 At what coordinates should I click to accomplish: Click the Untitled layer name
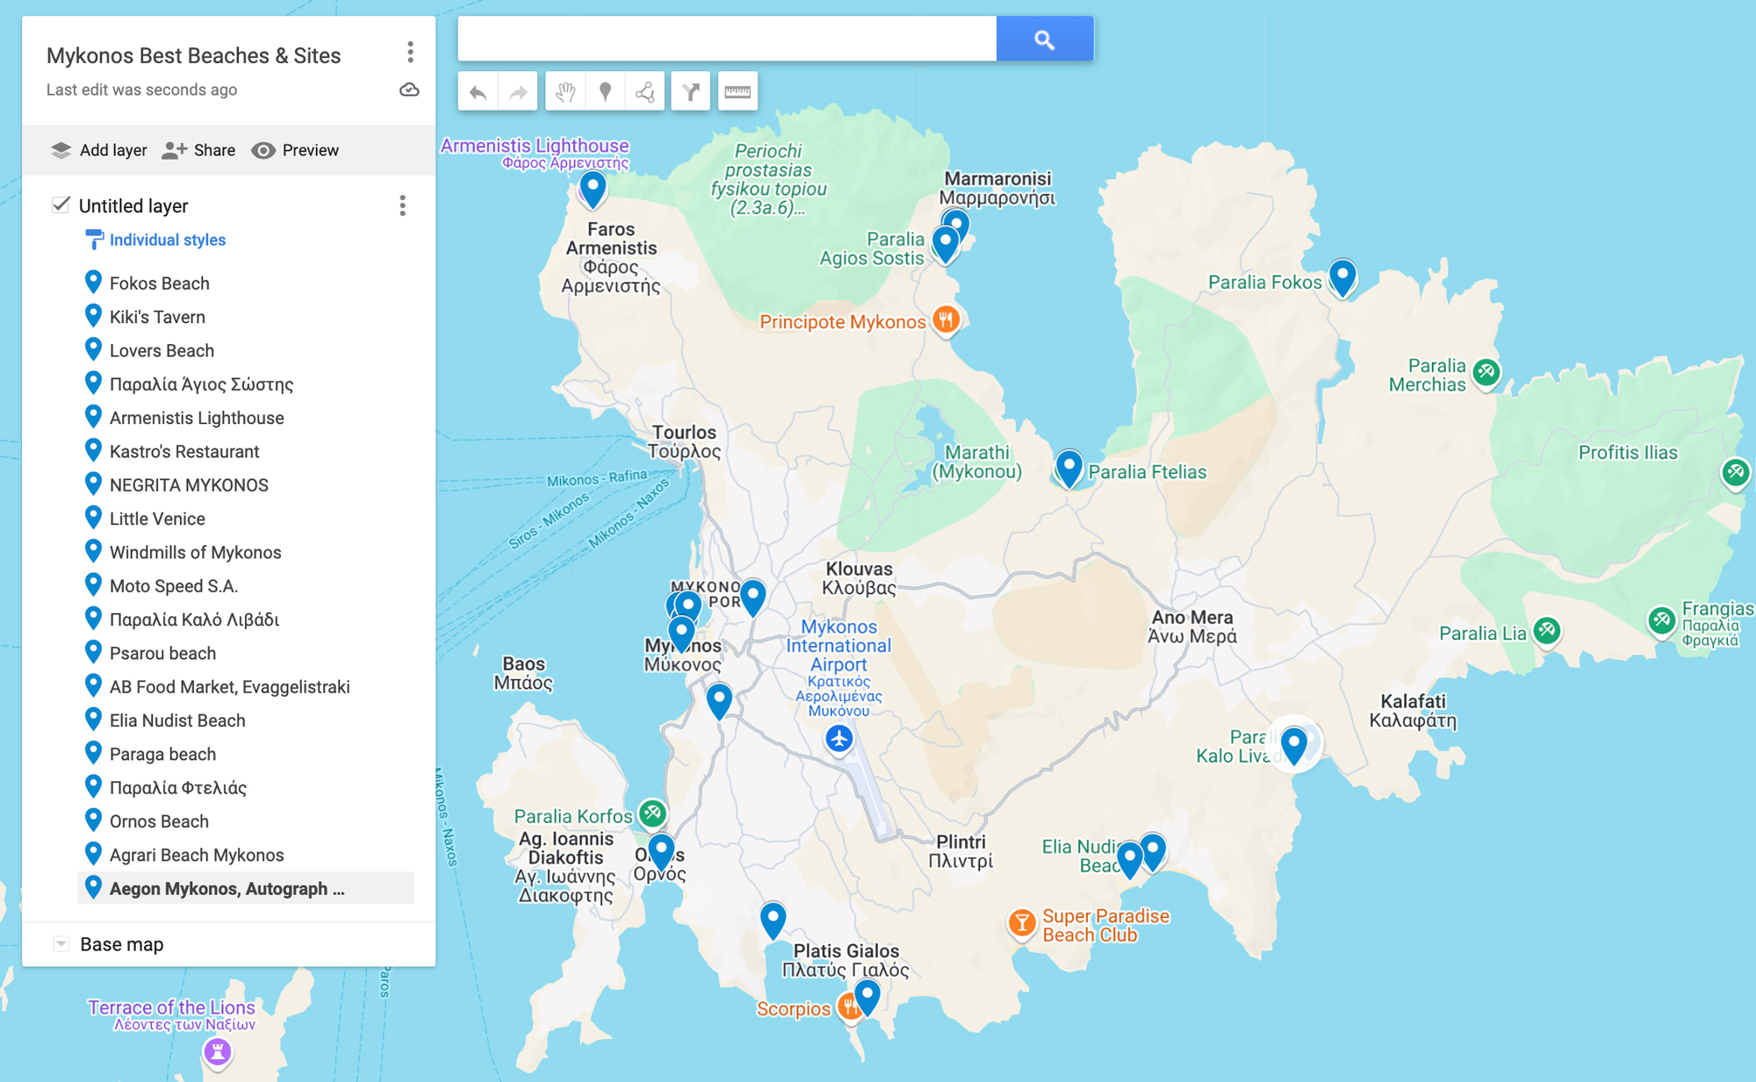[133, 205]
